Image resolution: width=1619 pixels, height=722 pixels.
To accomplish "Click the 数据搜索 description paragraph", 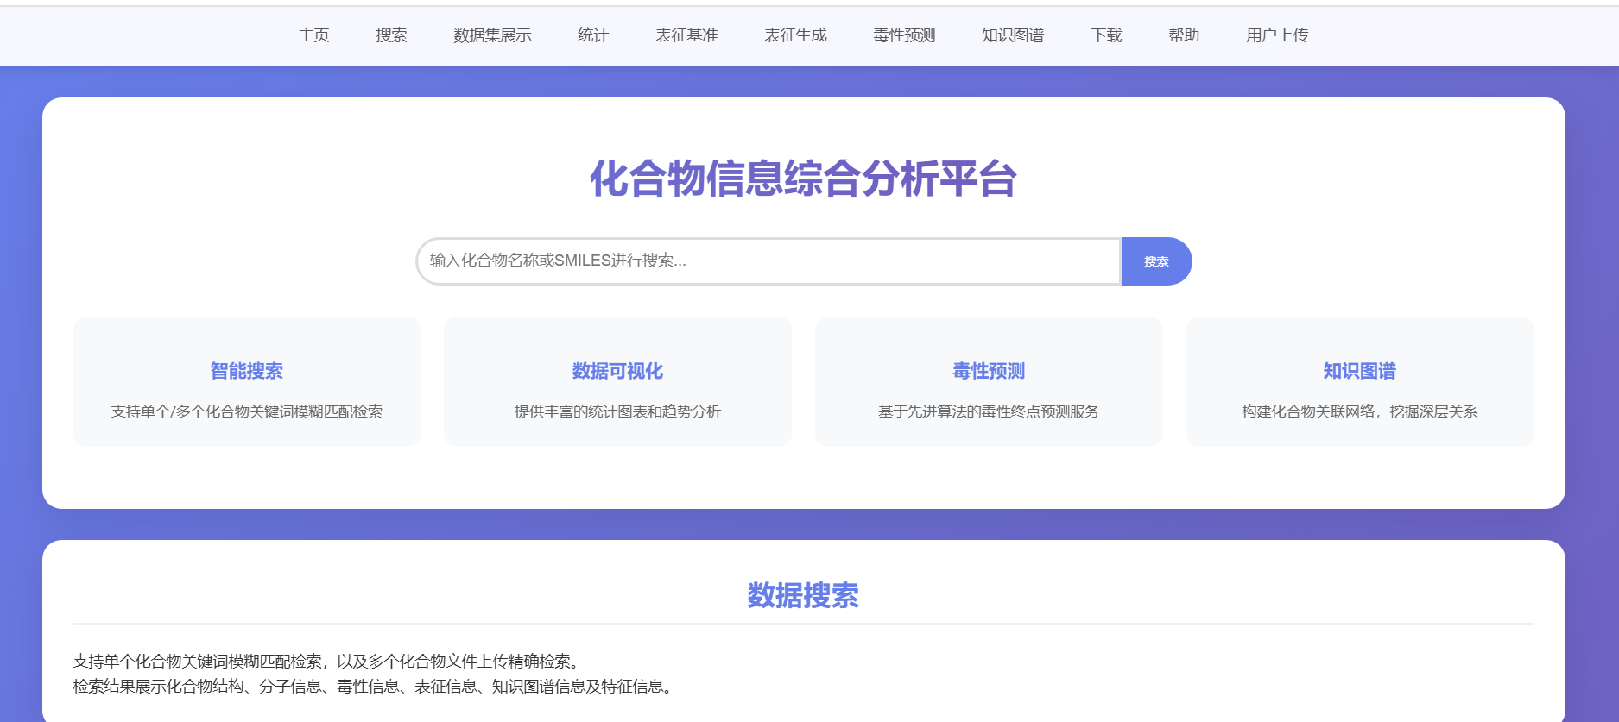I will [373, 674].
